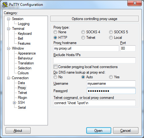Open the SSH category
This screenshot has height=138, width=144.
pyautogui.click(x=21, y=103)
